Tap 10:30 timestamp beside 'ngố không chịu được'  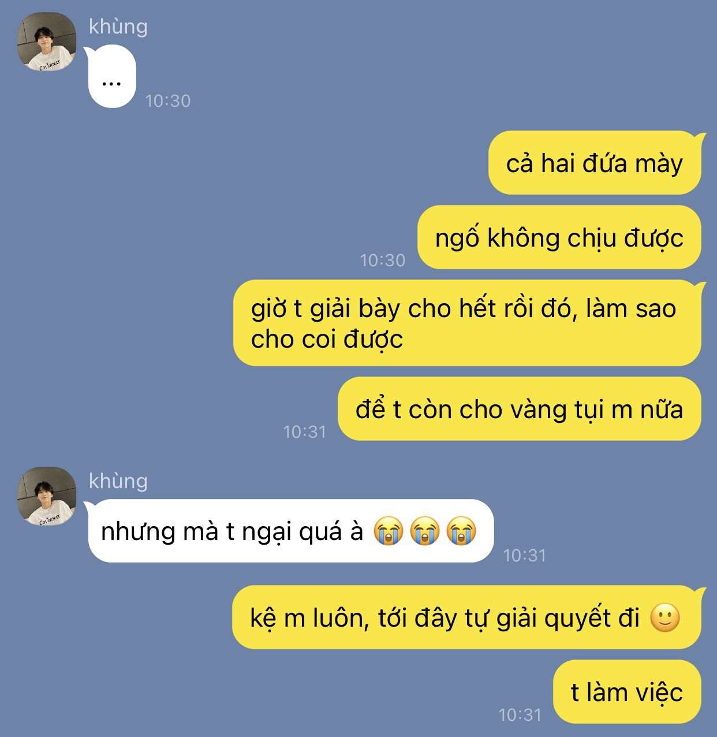383,260
